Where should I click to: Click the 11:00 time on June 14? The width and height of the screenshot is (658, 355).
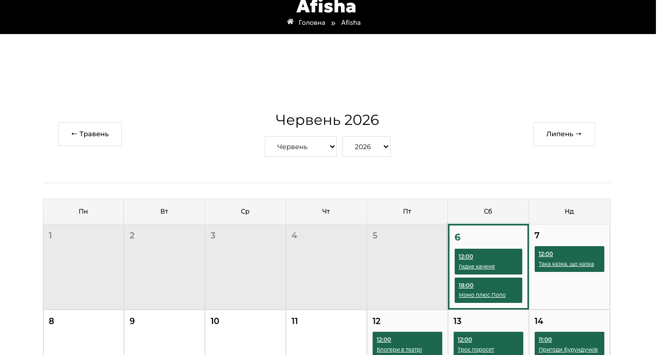coord(545,340)
